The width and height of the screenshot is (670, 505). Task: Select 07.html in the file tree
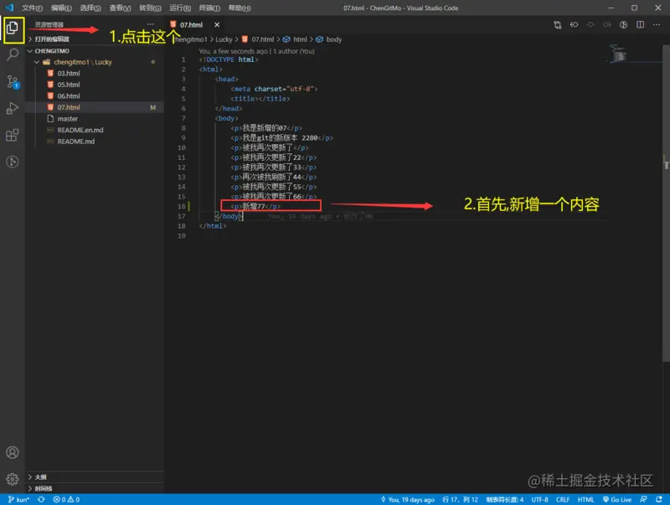click(95, 107)
